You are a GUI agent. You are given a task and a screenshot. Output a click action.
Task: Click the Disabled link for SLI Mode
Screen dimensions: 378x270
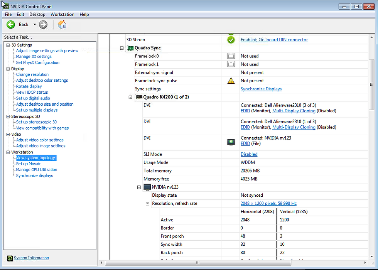[x=249, y=154]
